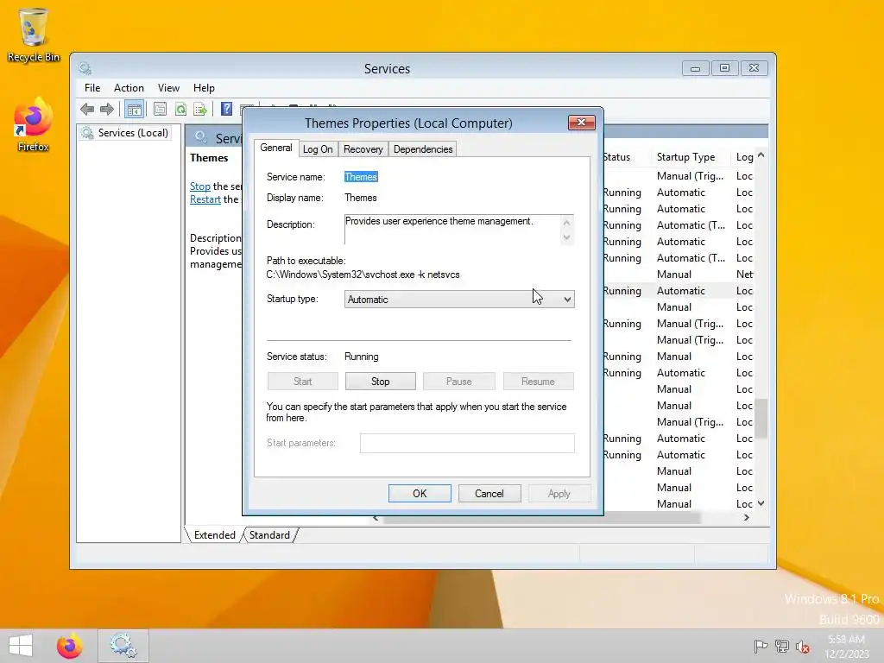Click inside the Start parameters field
The height and width of the screenshot is (663, 884).
pyautogui.click(x=467, y=443)
